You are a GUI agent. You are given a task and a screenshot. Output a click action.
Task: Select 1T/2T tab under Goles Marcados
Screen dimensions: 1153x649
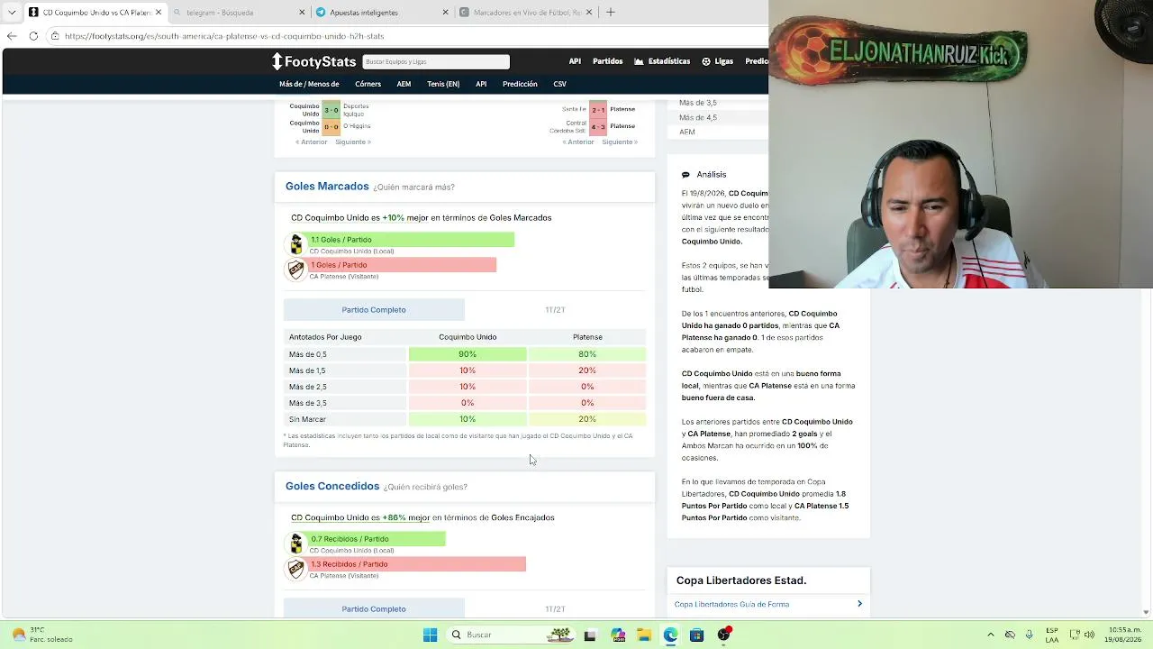(555, 310)
